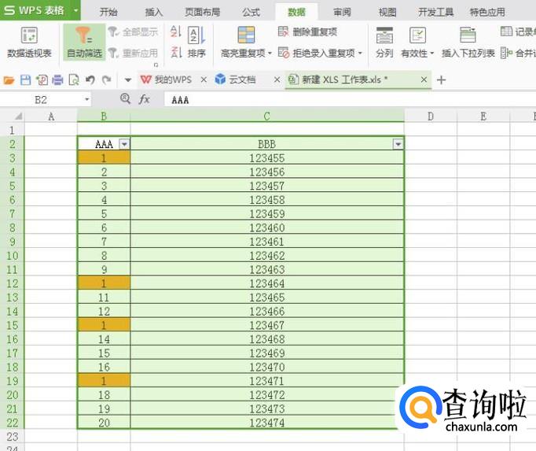Click the 数据透视表 pivot table icon
The image size is (536, 451).
point(29,36)
